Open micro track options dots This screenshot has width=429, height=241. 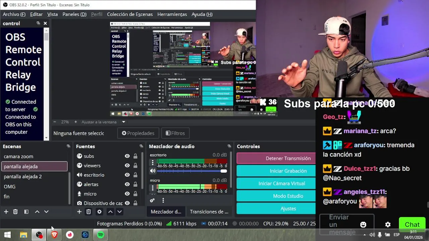[x=152, y=188]
